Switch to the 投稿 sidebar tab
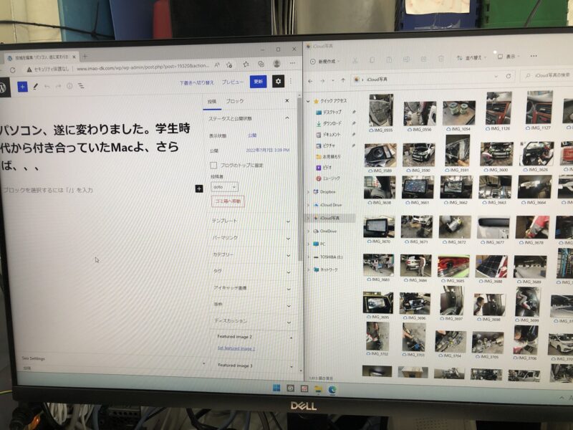Screen dimensions: 573x430 [x=212, y=102]
